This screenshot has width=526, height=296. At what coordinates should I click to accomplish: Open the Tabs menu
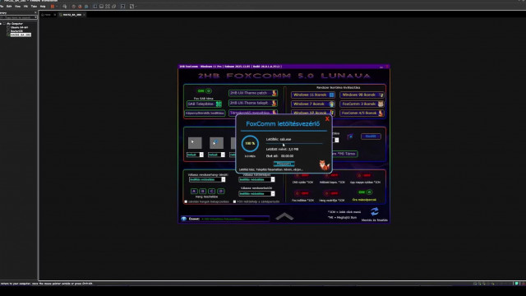click(34, 7)
